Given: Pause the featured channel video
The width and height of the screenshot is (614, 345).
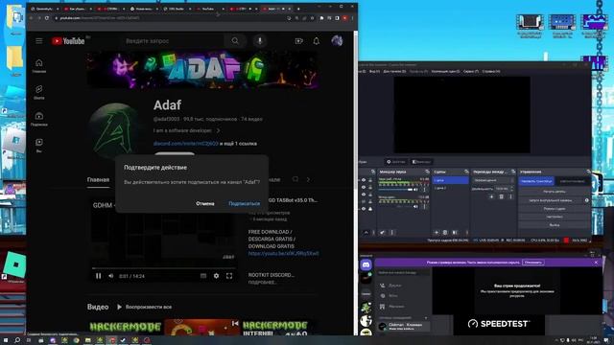Looking at the screenshot, I should click(x=98, y=276).
